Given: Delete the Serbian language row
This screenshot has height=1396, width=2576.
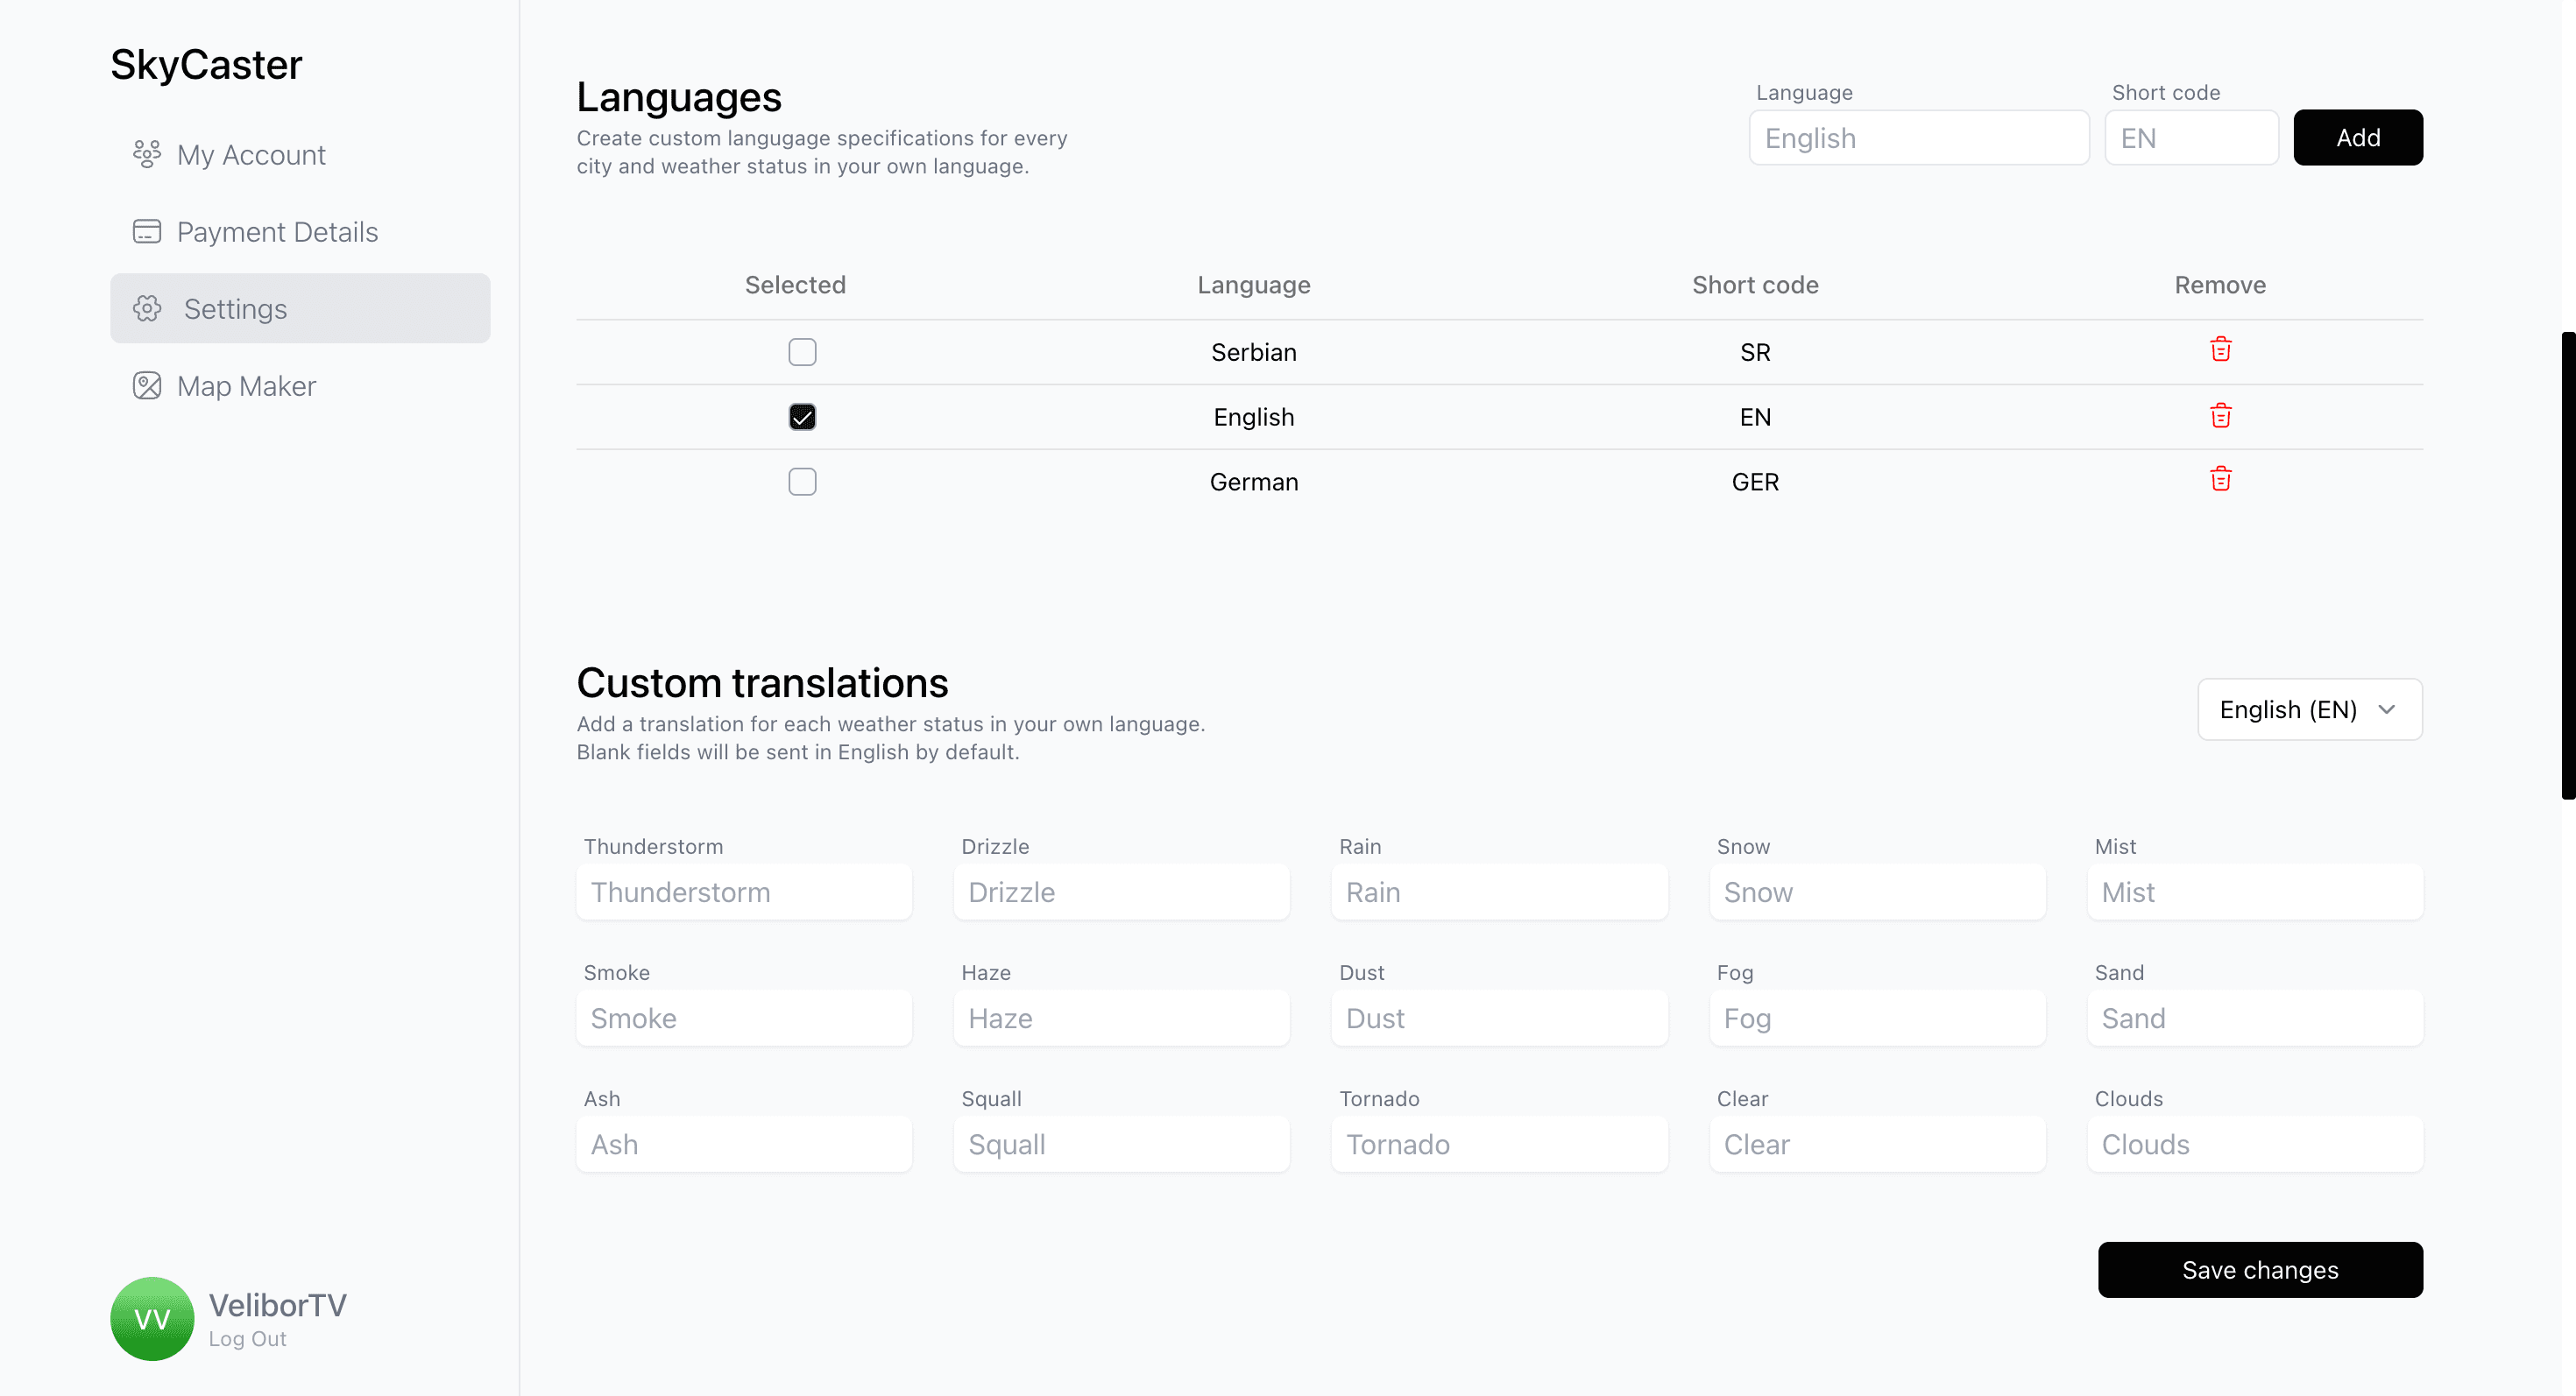Looking at the screenshot, I should [2220, 349].
